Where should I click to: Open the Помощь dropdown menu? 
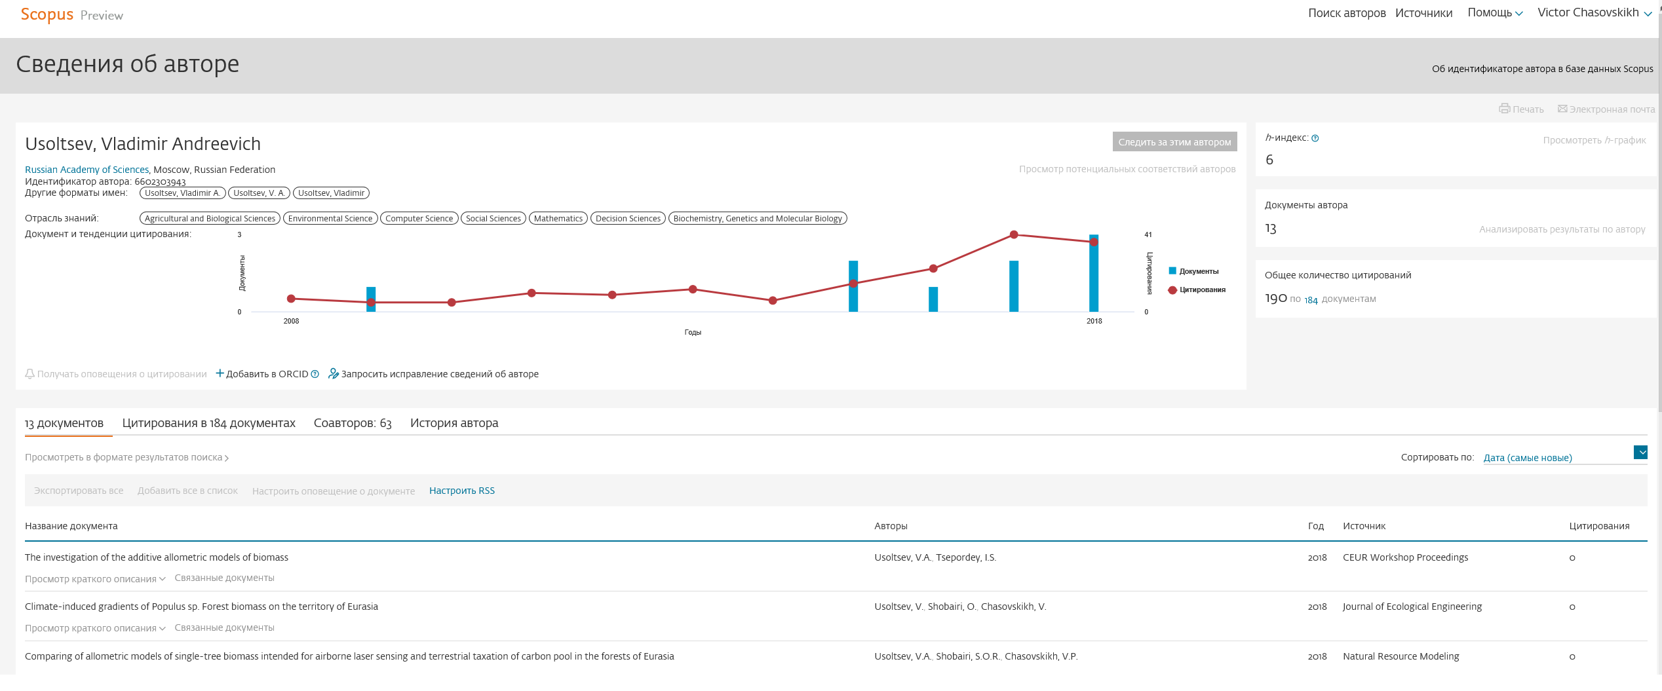pos(1494,13)
